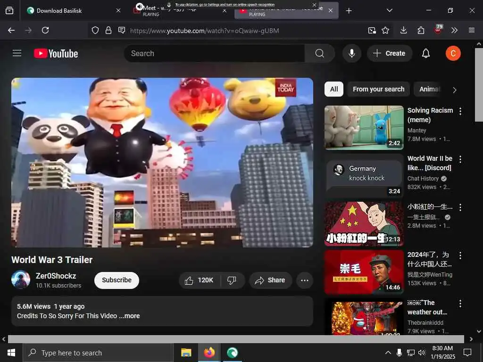Open Firefox View tab list icon
Screen dimensions: 483x362
tap(9, 10)
